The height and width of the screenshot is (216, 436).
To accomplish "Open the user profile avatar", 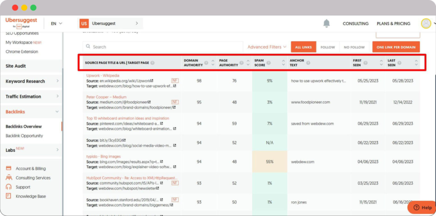I will tap(426, 24).
